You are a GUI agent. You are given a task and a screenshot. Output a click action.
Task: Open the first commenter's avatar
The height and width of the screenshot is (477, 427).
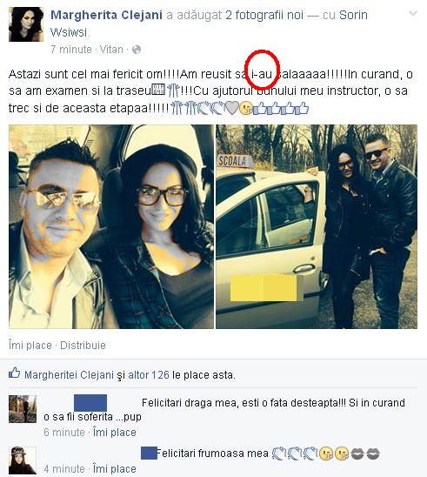[x=23, y=409]
